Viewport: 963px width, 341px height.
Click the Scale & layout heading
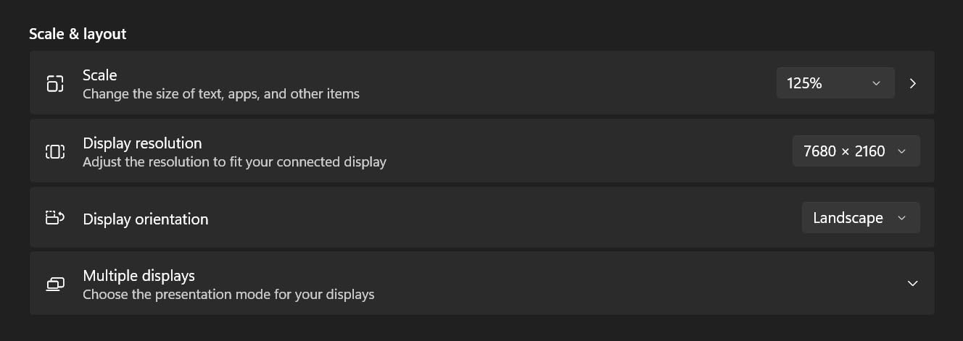click(x=78, y=34)
